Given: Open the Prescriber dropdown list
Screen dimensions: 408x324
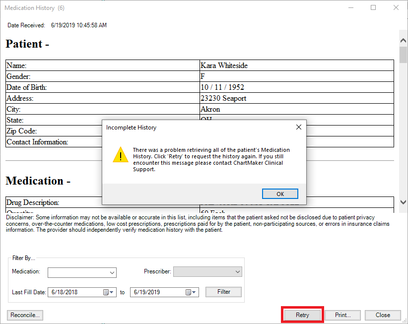Looking at the screenshot, I should [237, 272].
